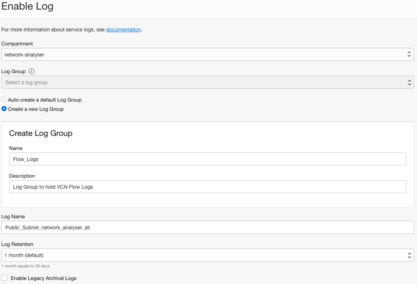
Task: Click the Log Group field's up-down arrow icon
Action: point(409,82)
